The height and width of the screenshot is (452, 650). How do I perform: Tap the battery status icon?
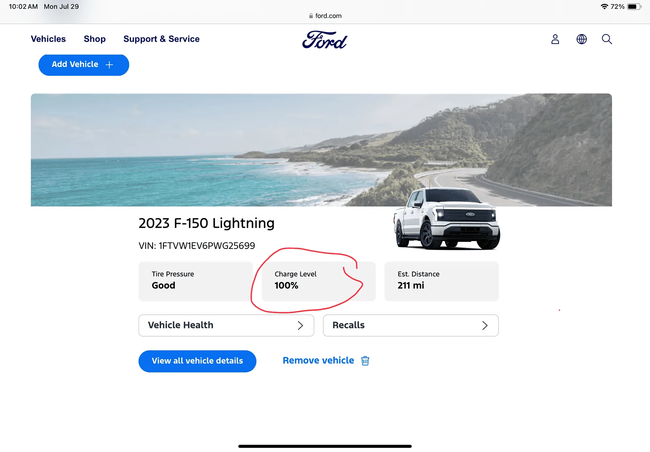tap(634, 7)
